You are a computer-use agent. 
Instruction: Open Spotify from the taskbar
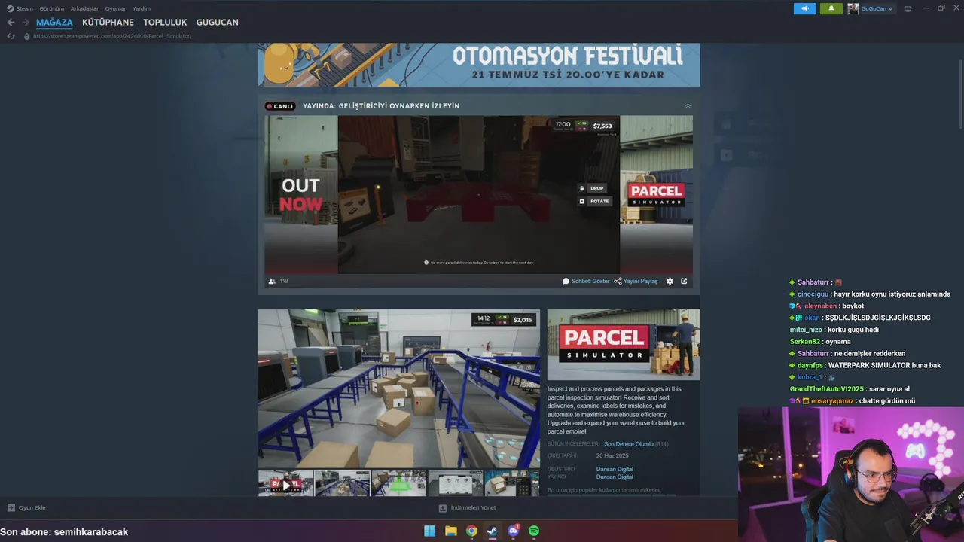(x=534, y=531)
